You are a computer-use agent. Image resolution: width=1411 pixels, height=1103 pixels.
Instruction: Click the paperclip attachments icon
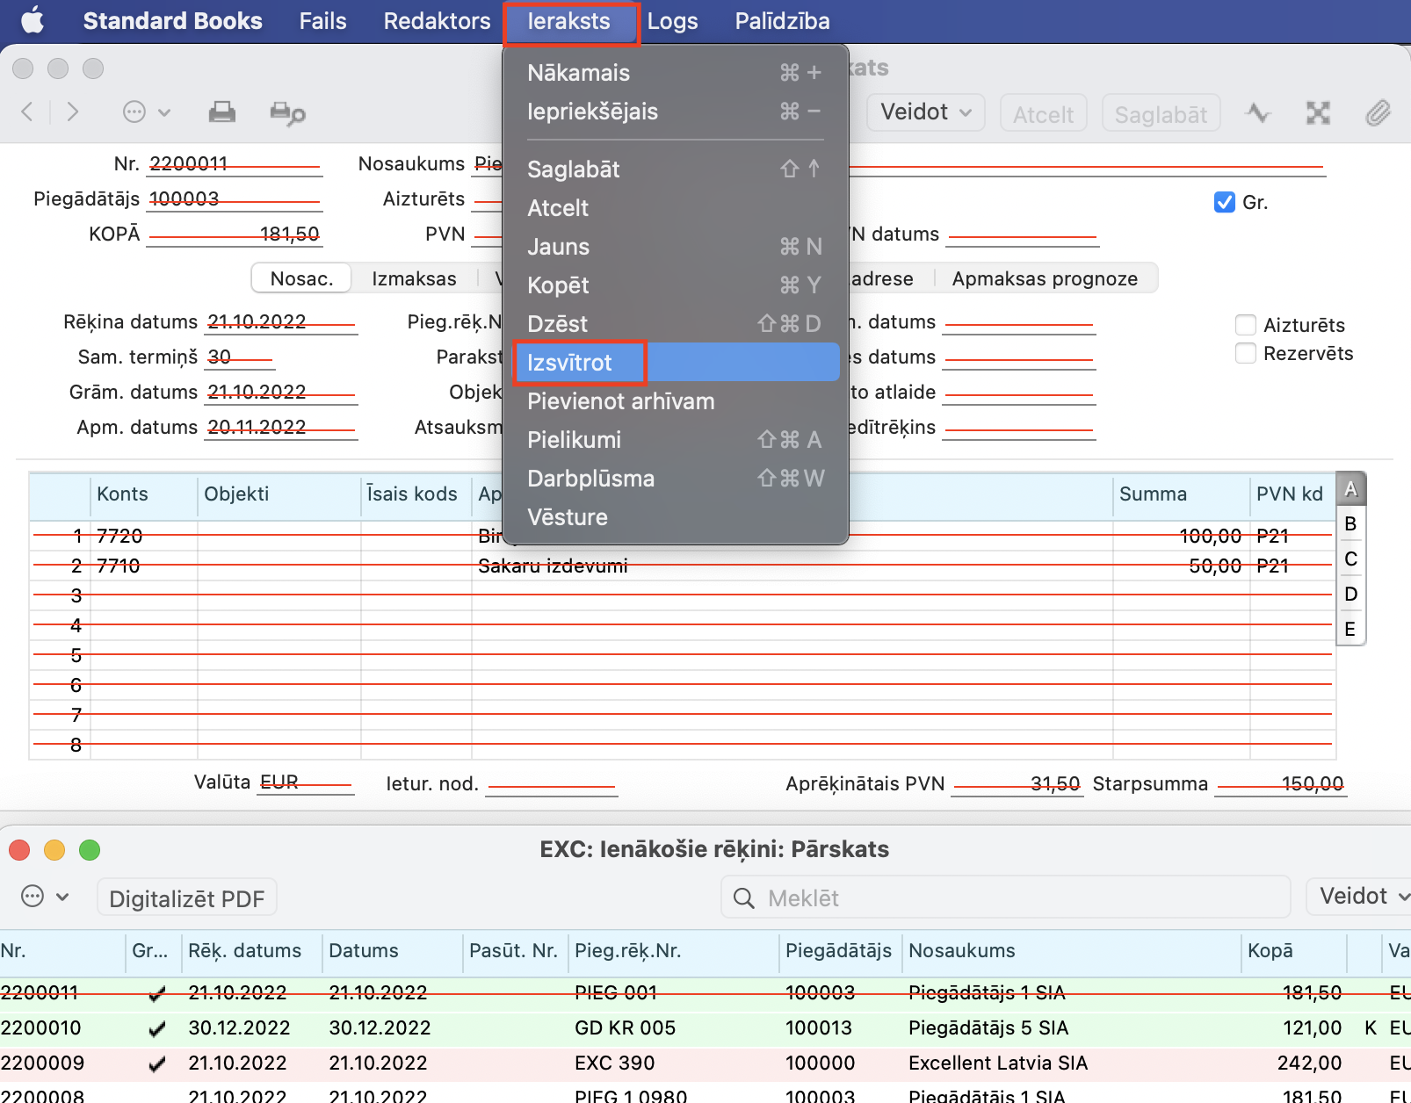(1377, 112)
